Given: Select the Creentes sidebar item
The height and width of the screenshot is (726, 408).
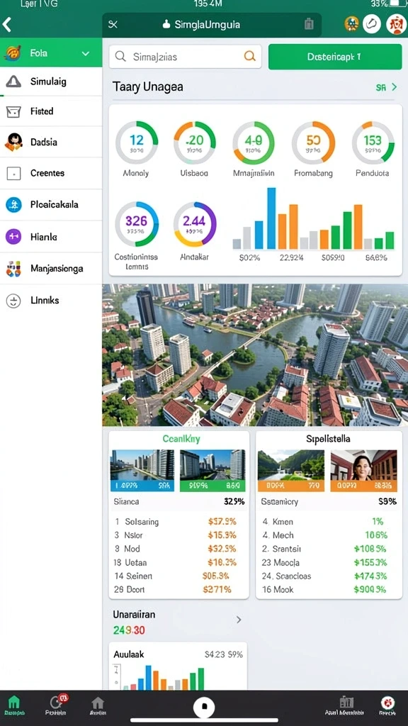Looking at the screenshot, I should coord(51,173).
